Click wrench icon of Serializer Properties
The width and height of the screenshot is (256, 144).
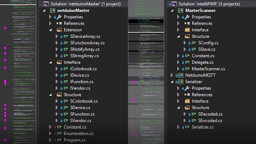pyautogui.click(x=187, y=88)
